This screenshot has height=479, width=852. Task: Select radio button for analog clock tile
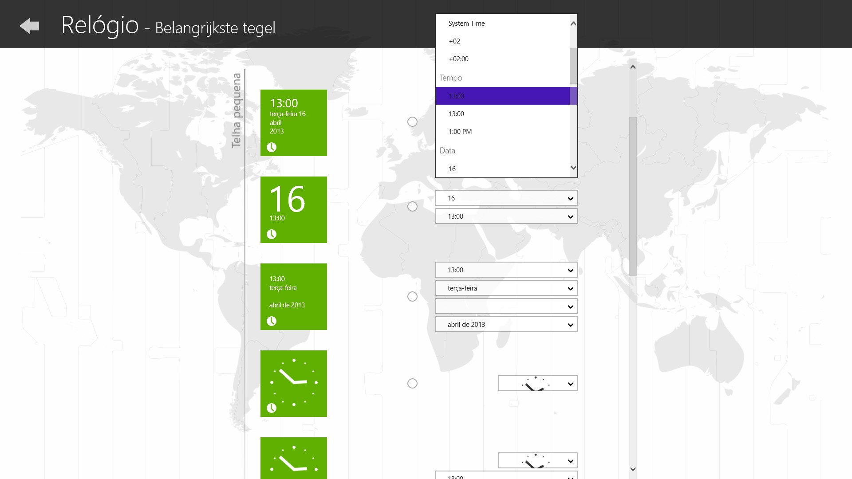[412, 384]
